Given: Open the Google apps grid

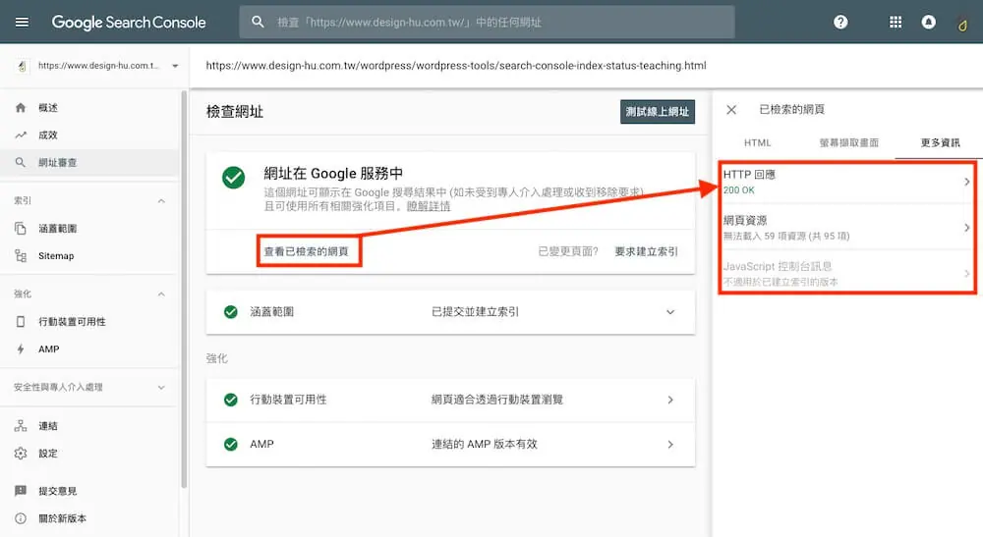Looking at the screenshot, I should (896, 22).
